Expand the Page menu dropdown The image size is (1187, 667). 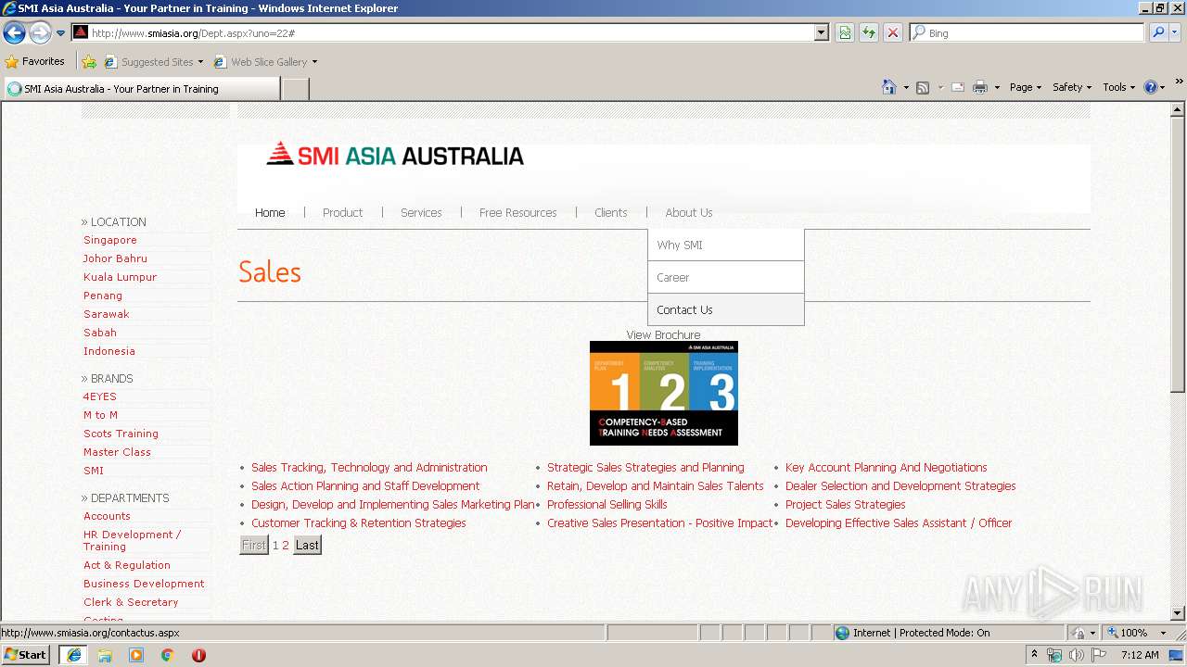[1026, 87]
